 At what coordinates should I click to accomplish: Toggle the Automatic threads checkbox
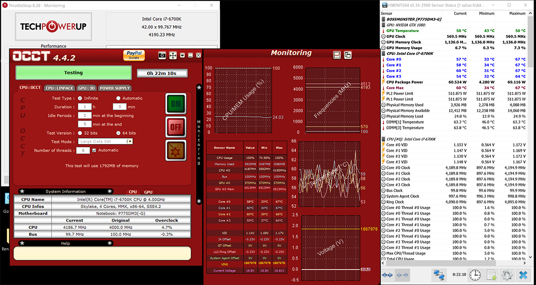(94, 150)
